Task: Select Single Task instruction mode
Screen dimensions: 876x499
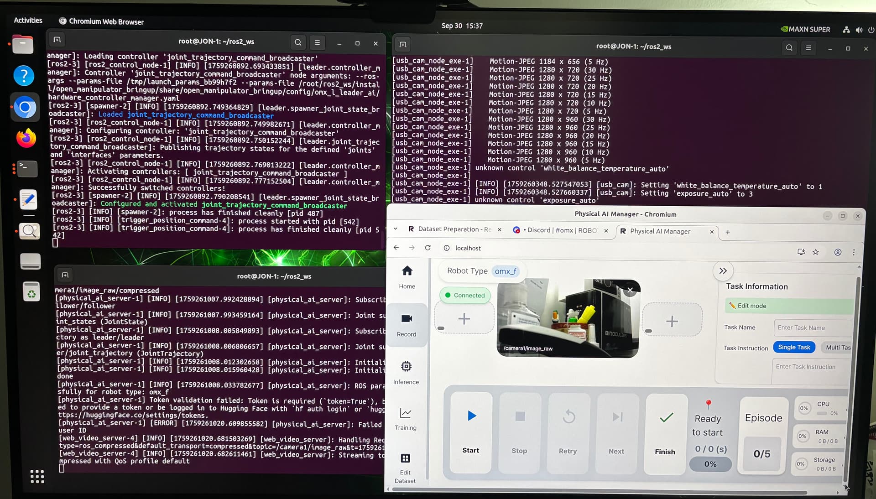Action: 794,347
